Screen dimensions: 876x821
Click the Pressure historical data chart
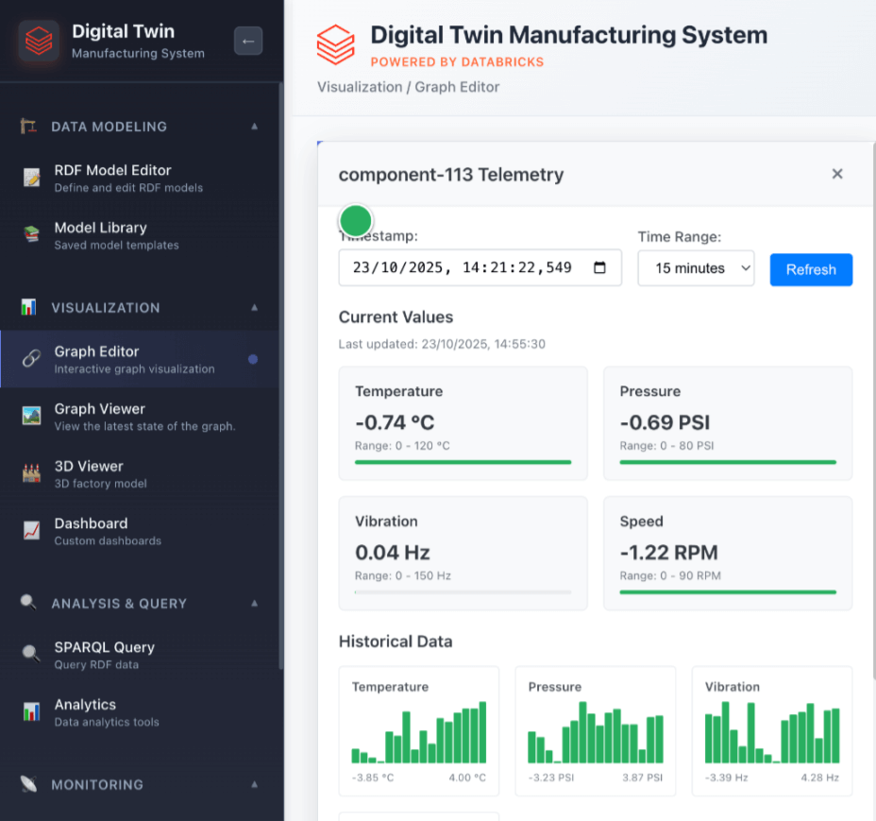click(596, 730)
